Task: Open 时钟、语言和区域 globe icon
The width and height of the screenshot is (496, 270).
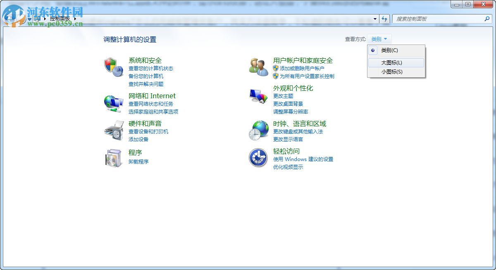Action: click(x=258, y=130)
